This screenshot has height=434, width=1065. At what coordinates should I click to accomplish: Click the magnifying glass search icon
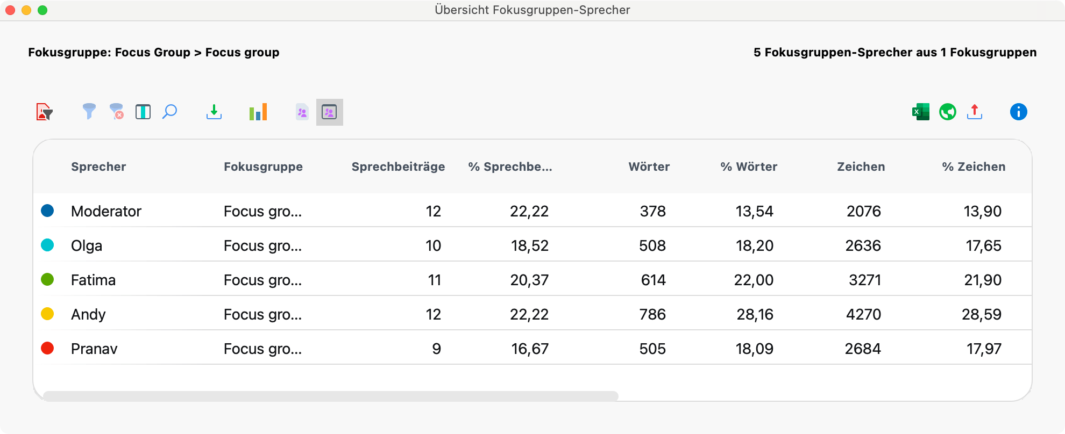(170, 112)
